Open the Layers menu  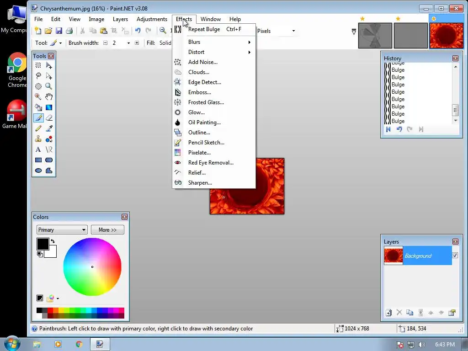coord(120,19)
